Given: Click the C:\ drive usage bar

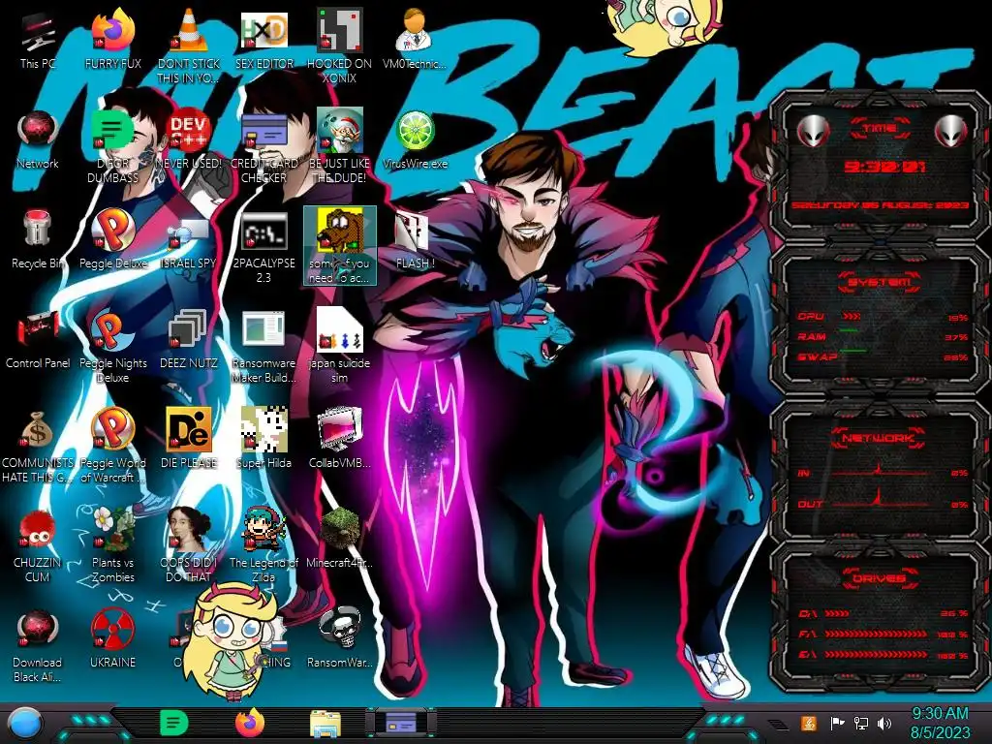Looking at the screenshot, I should click(x=882, y=613).
